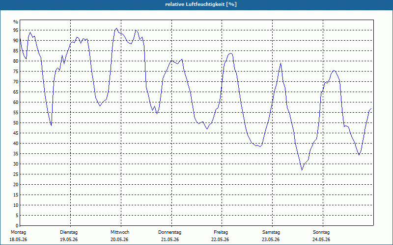Click the chart title 'relative Luftfeuchtigkeit [%]'
The height and width of the screenshot is (245, 393).
click(x=201, y=4)
